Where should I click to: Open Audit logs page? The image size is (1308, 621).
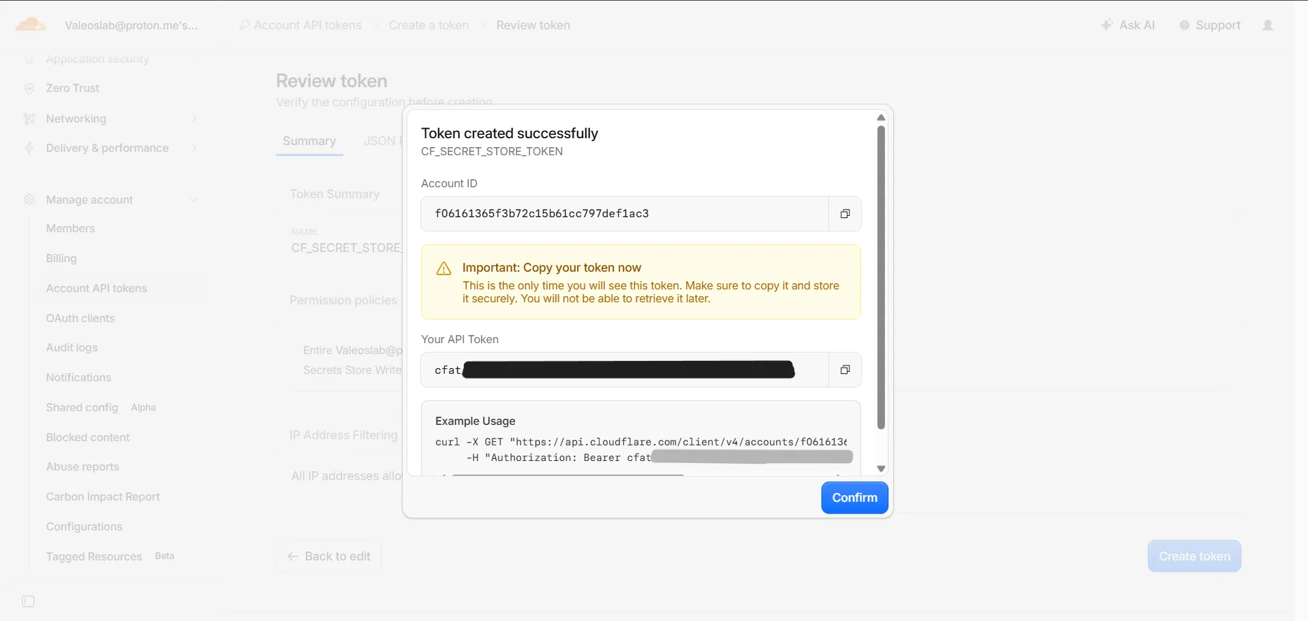pos(72,348)
